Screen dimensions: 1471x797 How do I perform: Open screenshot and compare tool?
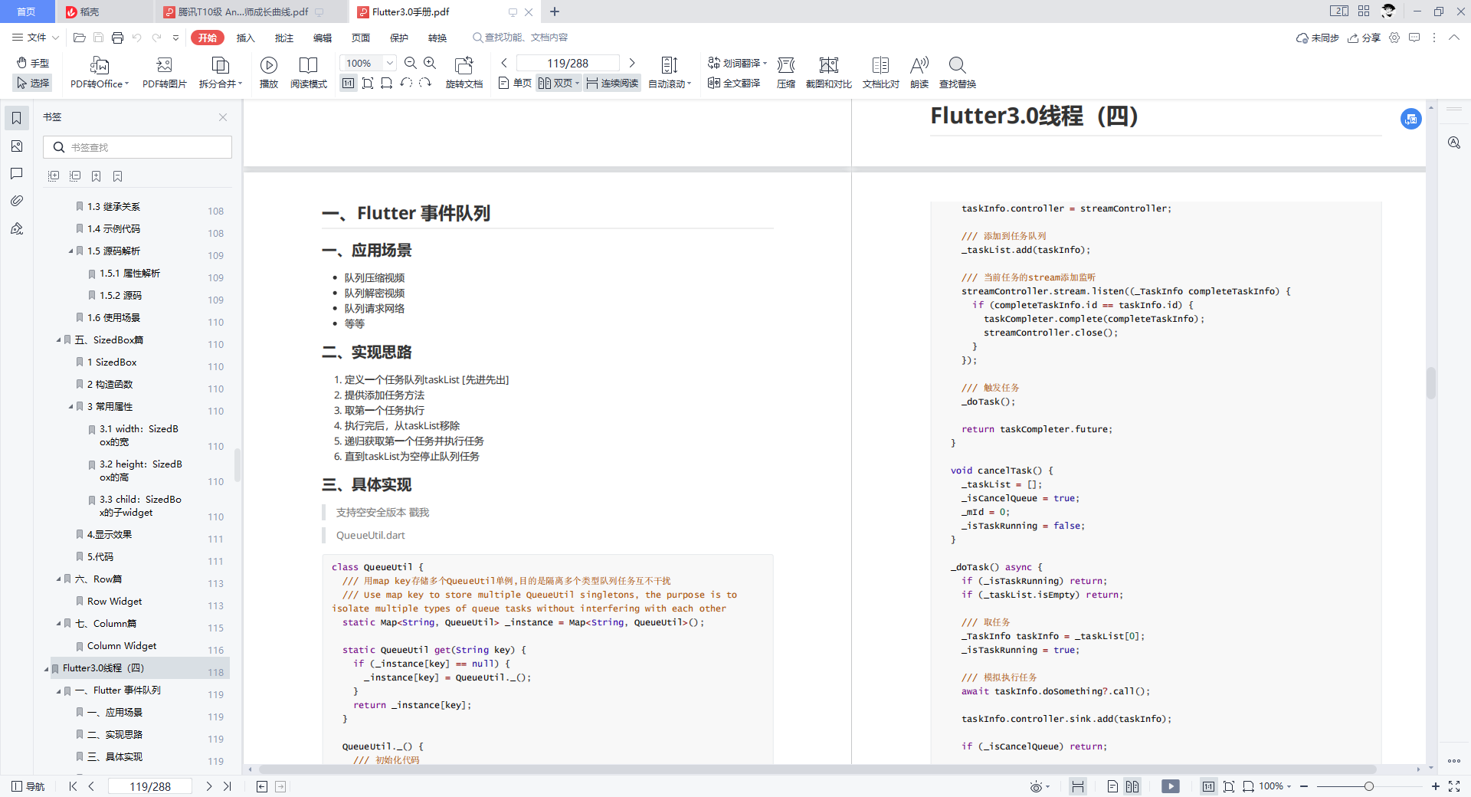pos(829,73)
